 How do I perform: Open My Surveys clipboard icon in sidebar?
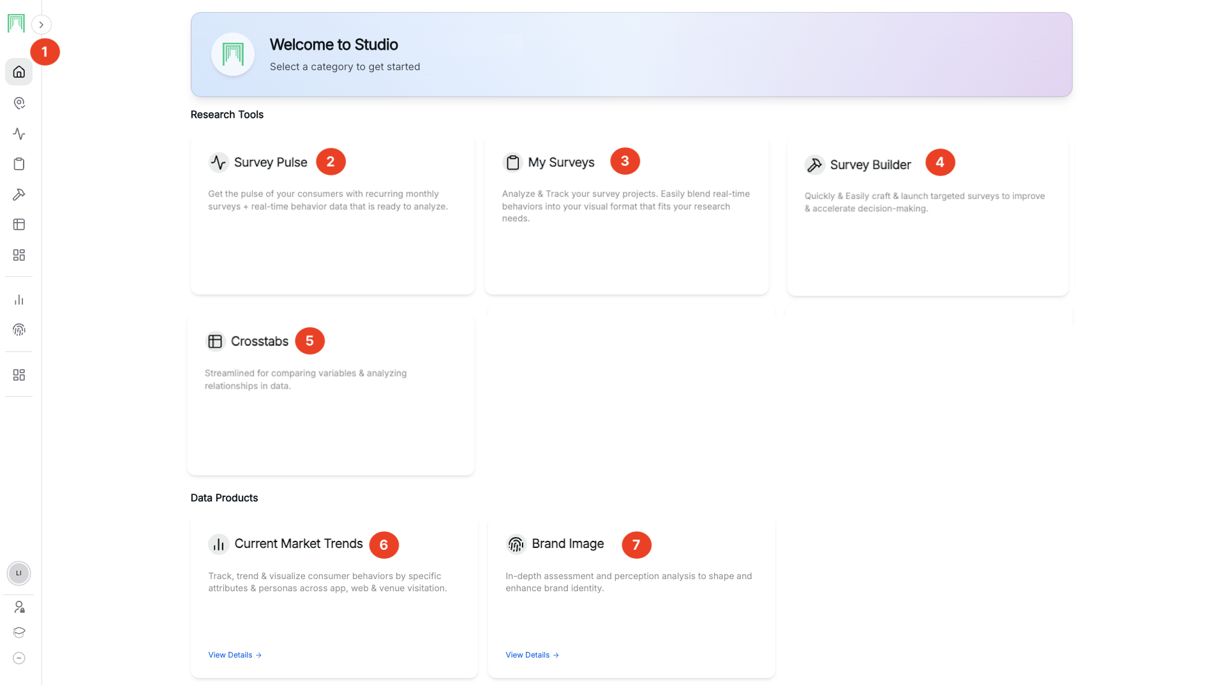19,164
